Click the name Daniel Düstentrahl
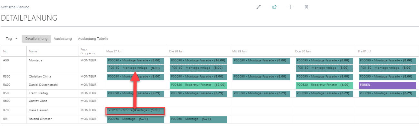Image resolution: width=419 pixels, height=126 pixels. 43,85
